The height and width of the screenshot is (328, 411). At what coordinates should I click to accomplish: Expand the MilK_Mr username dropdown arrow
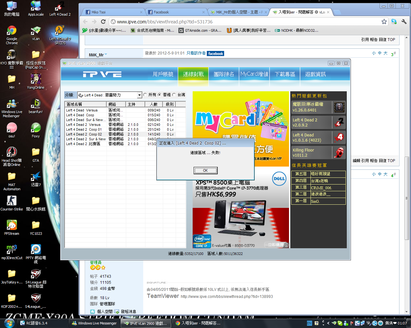[106, 54]
